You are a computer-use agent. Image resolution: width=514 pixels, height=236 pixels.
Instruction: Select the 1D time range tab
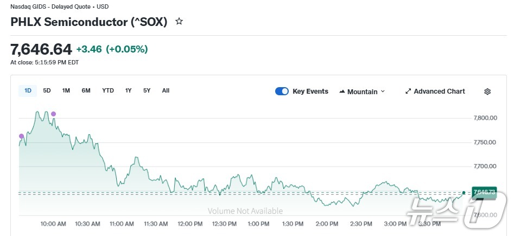[x=28, y=91]
